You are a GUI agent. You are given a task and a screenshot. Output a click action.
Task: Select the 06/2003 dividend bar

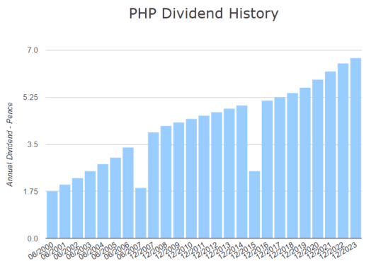click(x=90, y=205)
